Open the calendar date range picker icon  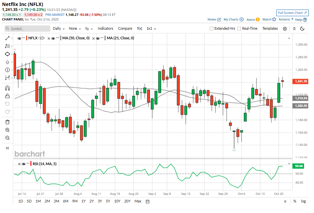click(x=148, y=201)
